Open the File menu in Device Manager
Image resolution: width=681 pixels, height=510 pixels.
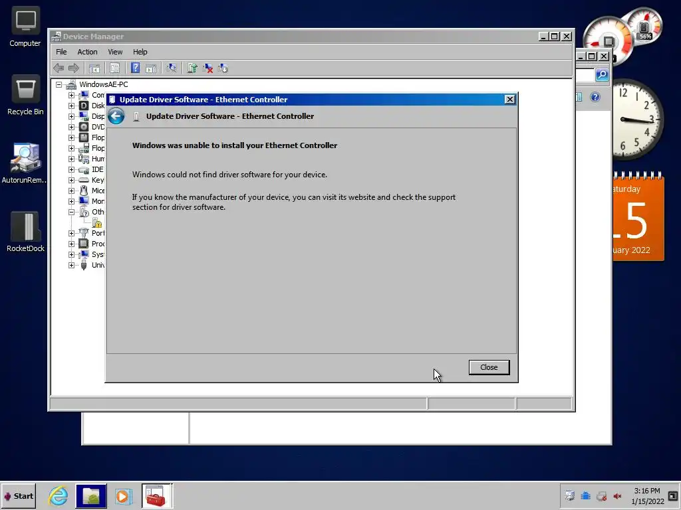(x=61, y=52)
